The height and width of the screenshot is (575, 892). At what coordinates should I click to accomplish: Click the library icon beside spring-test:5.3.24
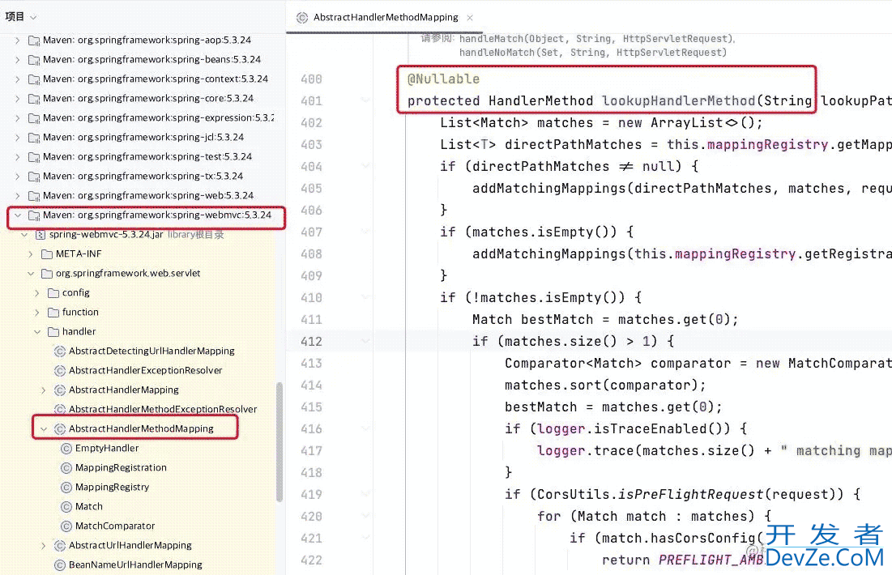coord(34,157)
